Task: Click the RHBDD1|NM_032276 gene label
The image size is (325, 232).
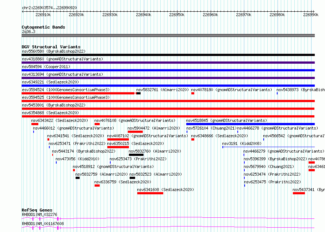Action: click(39, 214)
